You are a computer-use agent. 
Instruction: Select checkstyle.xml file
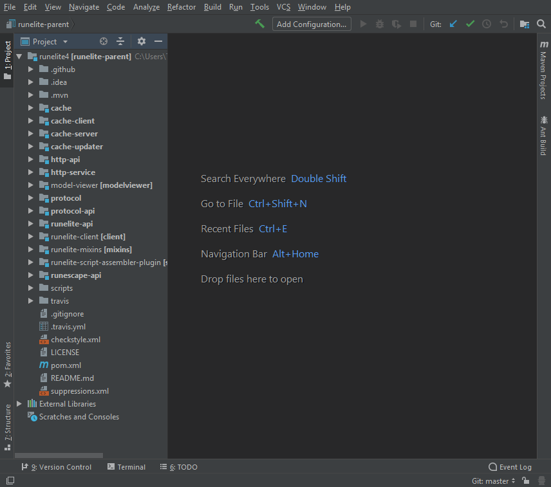click(75, 340)
